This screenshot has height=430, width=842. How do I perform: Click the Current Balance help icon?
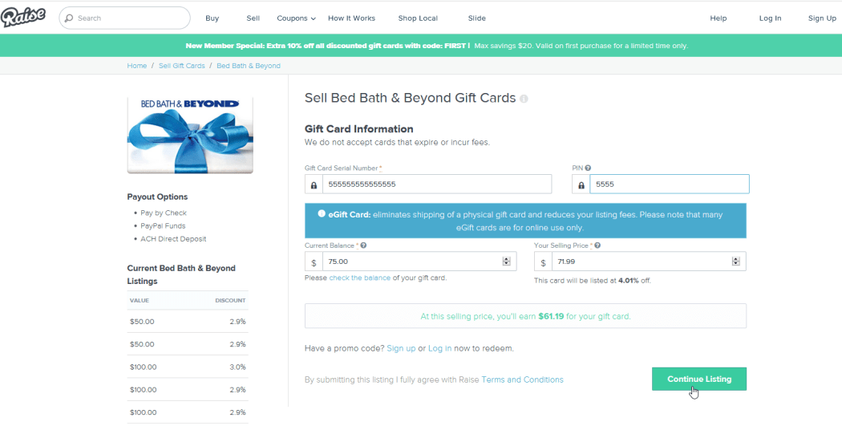[x=363, y=245]
